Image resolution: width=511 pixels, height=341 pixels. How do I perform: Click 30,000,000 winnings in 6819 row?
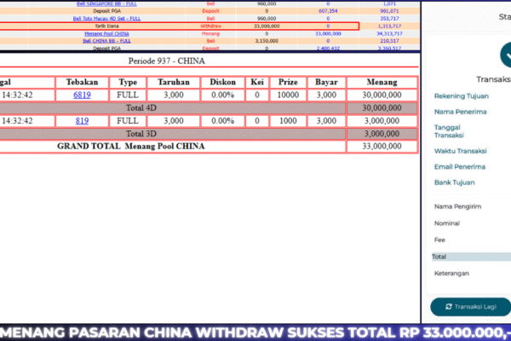(382, 95)
